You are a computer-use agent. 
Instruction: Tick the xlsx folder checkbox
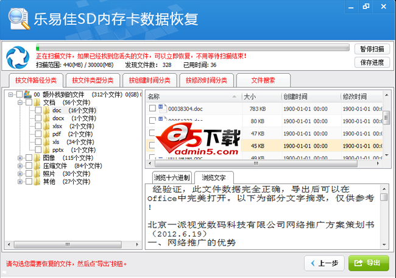(38, 126)
